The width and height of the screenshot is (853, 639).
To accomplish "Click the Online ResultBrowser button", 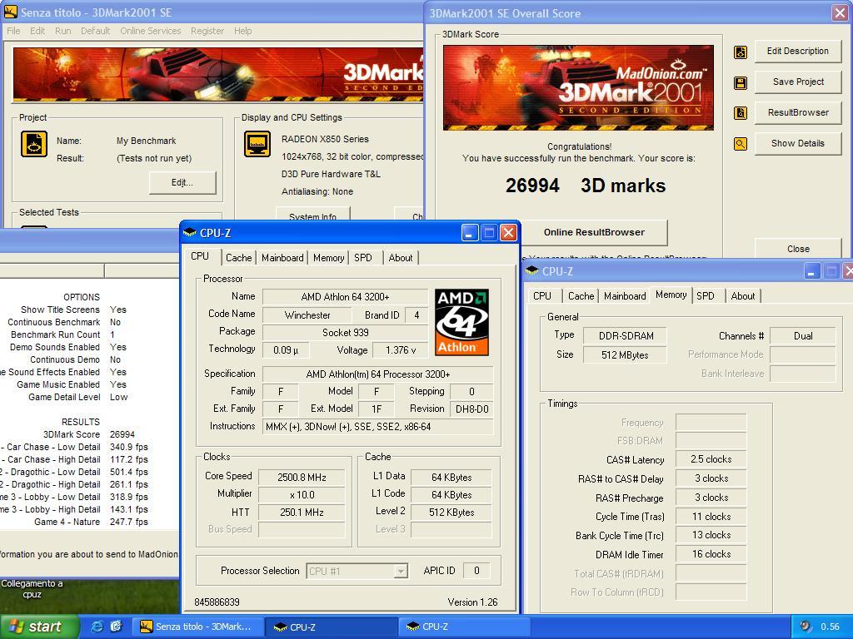I will pos(594,233).
